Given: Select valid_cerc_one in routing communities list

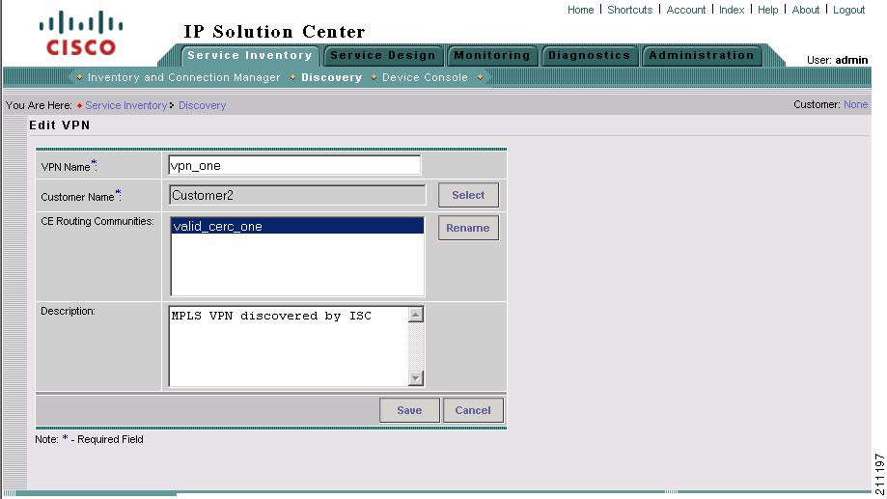Looking at the screenshot, I should [297, 226].
